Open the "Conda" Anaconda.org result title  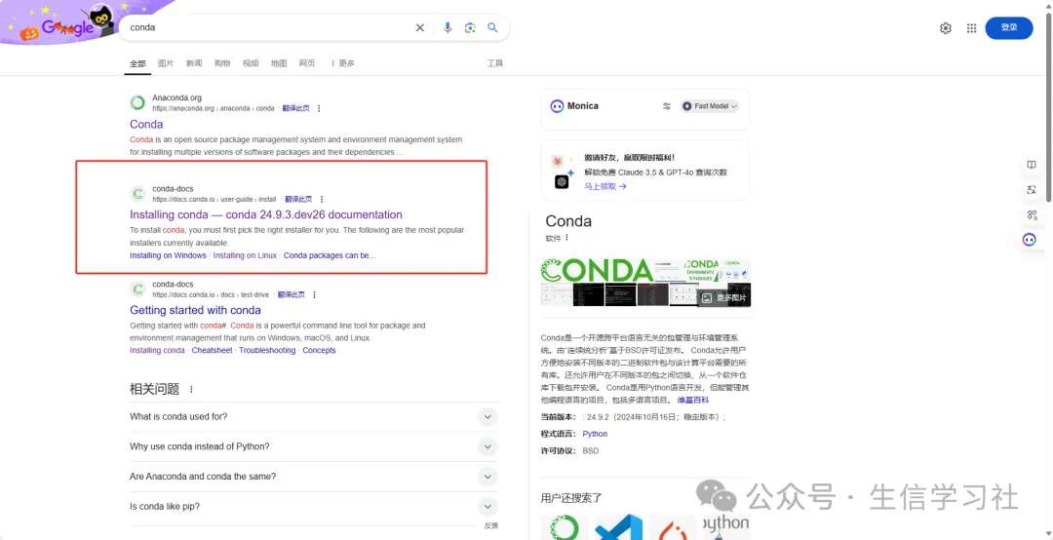pos(146,124)
